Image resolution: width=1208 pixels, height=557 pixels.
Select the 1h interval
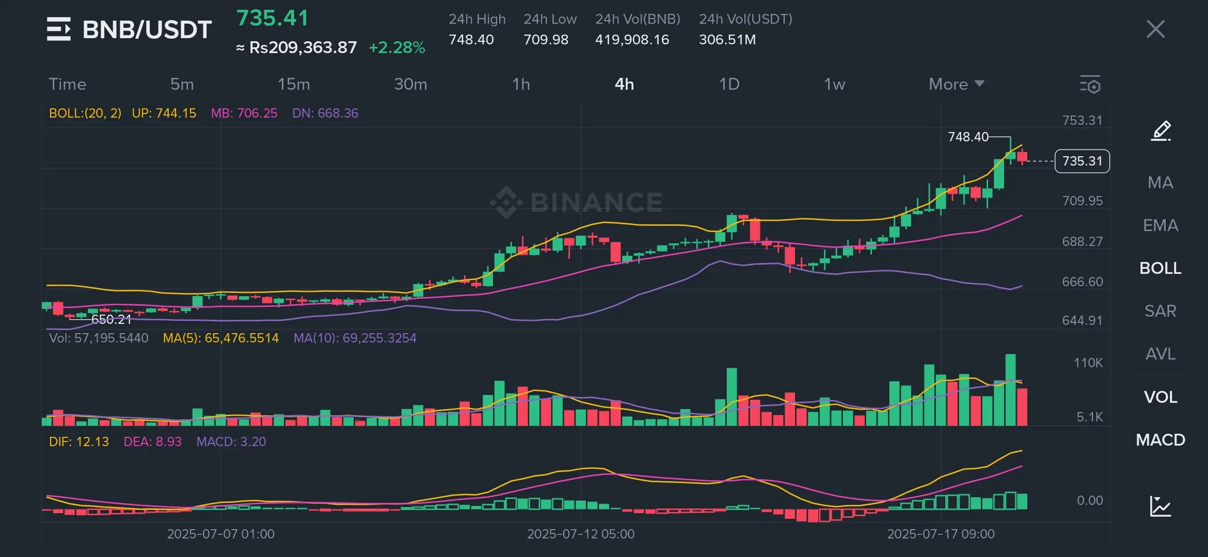pyautogui.click(x=521, y=84)
